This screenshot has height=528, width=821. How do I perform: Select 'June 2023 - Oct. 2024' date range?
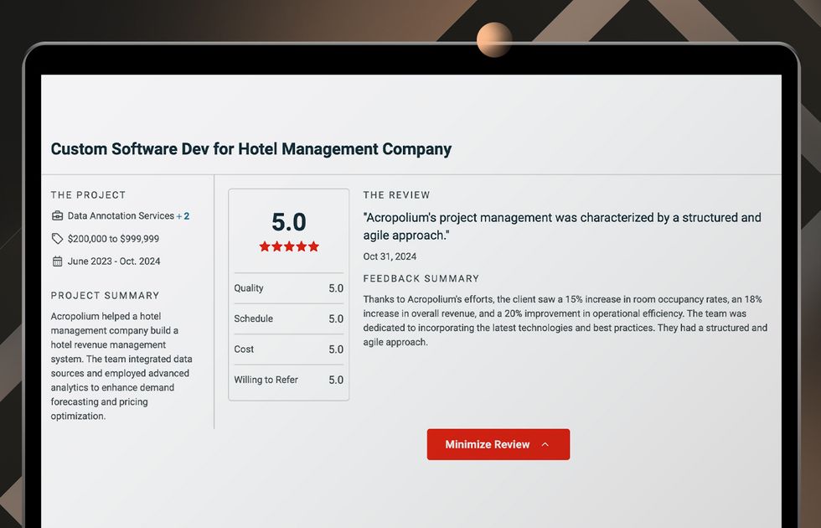pyautogui.click(x=114, y=261)
